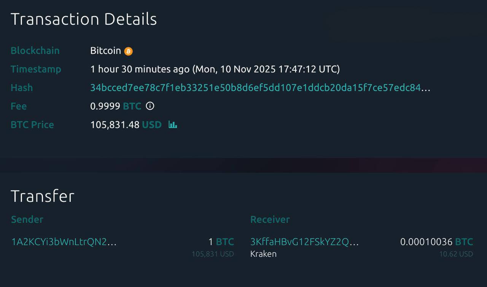This screenshot has height=287, width=487.
Task: Click the Transfer section heading
Action: click(x=43, y=196)
